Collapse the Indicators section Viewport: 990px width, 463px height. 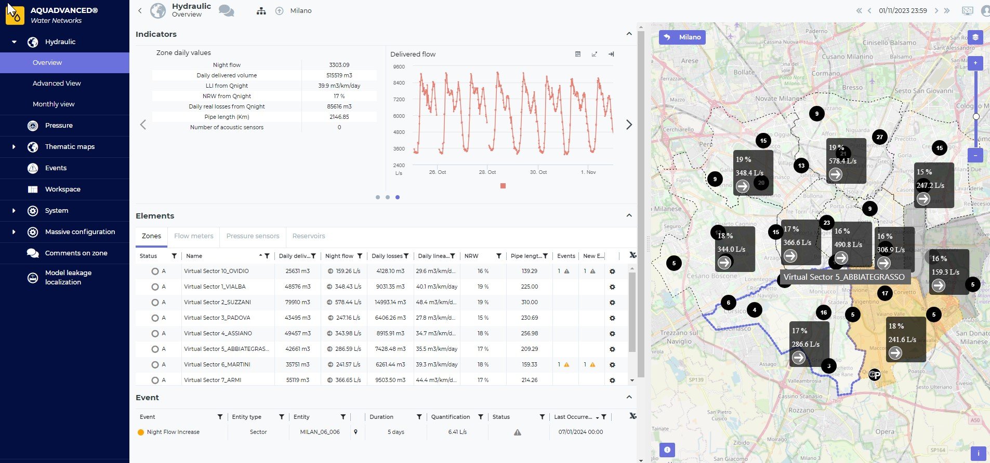(x=629, y=34)
